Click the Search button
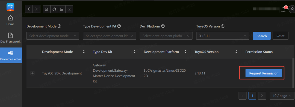This screenshot has height=107, width=295. tap(262, 36)
